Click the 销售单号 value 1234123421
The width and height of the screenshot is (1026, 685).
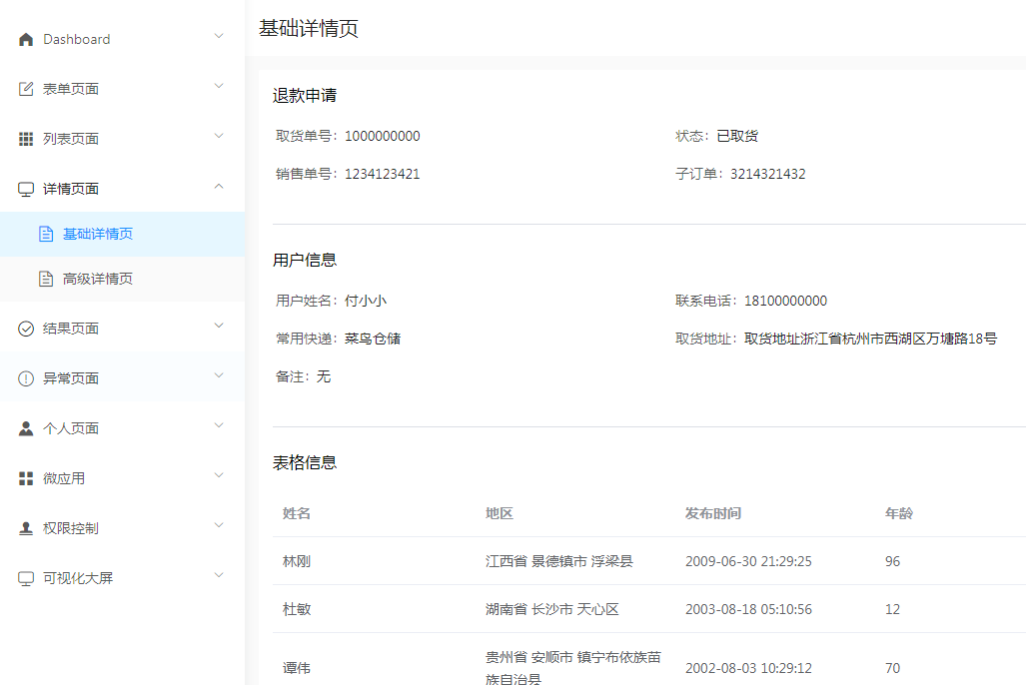tap(383, 174)
